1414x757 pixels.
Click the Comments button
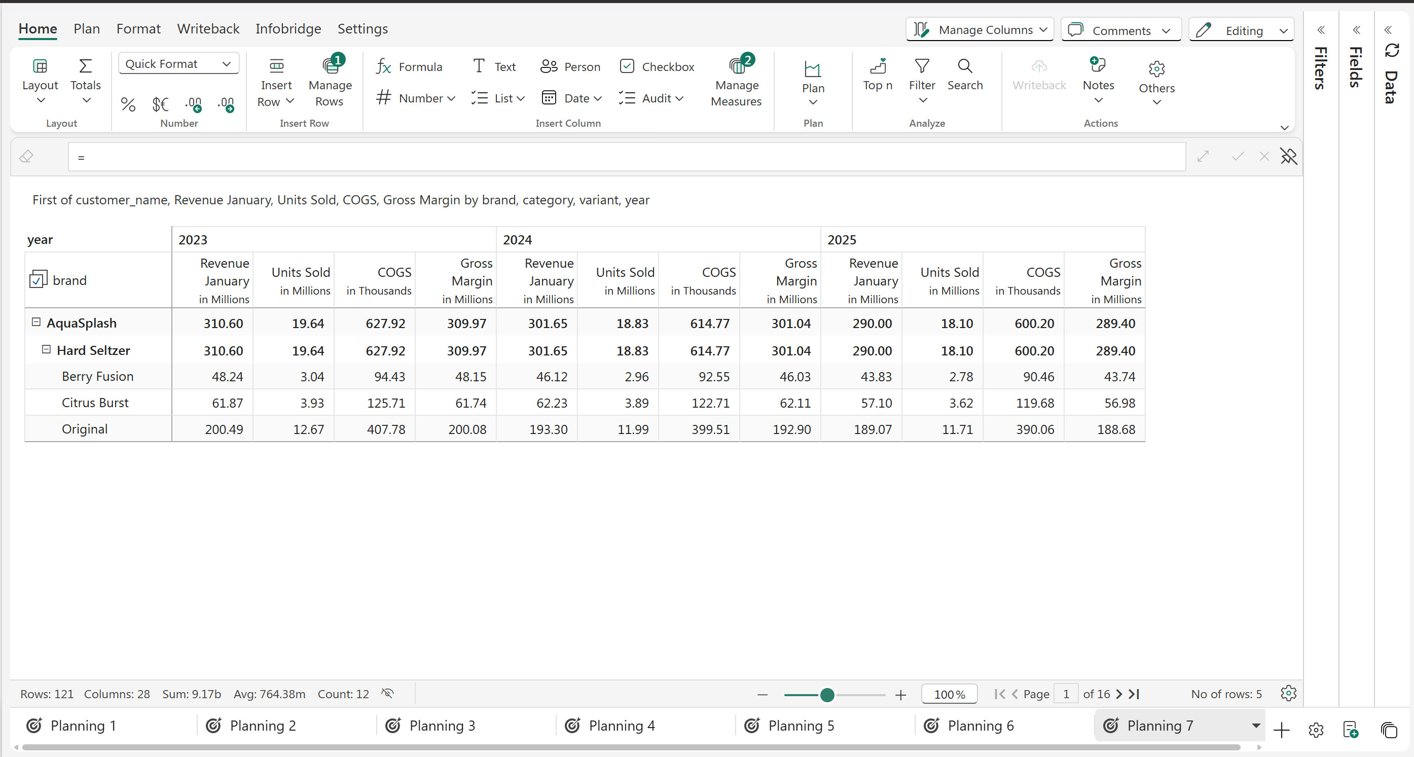(1120, 31)
